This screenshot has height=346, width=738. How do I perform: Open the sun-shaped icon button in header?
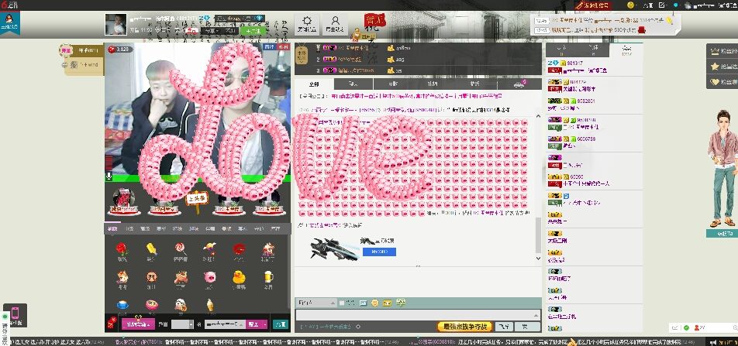pyautogui.click(x=308, y=23)
